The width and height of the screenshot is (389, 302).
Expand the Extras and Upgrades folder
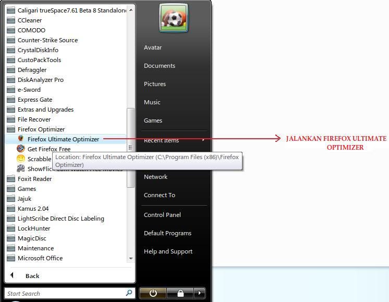click(40, 110)
